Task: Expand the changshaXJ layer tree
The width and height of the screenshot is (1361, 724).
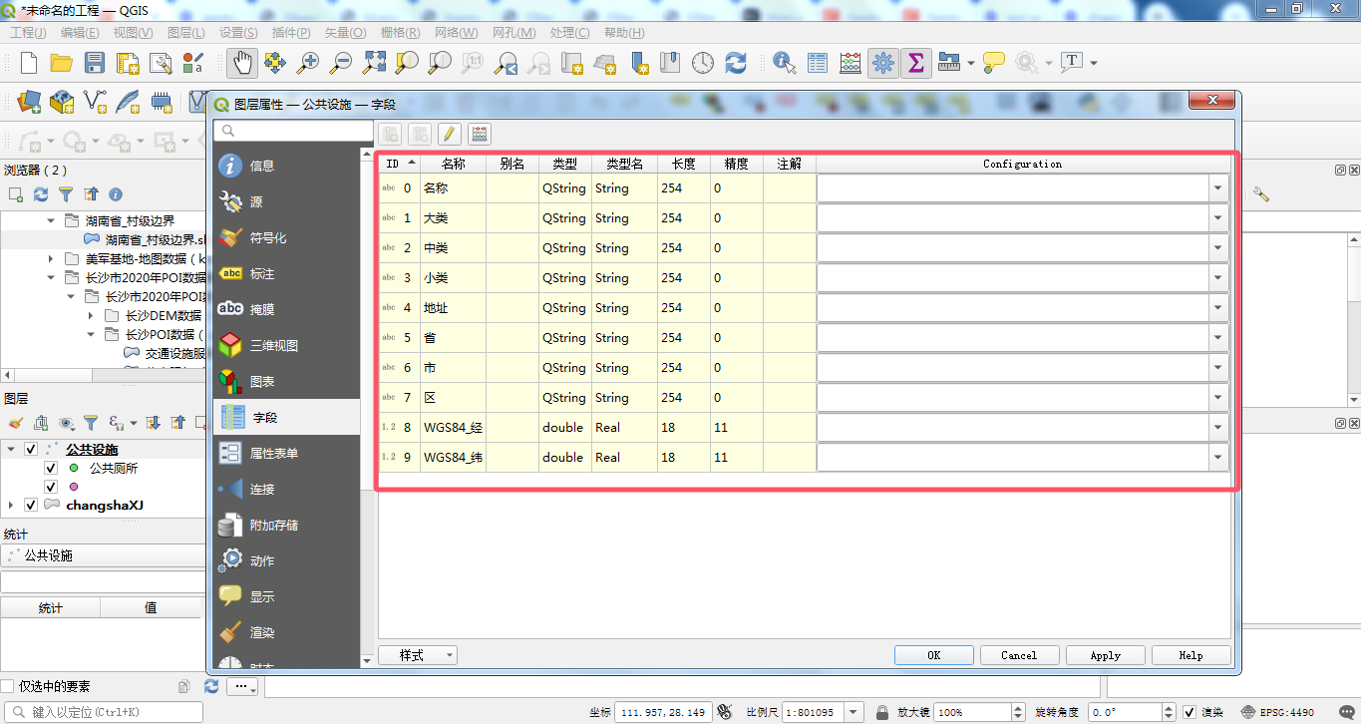Action: [12, 506]
